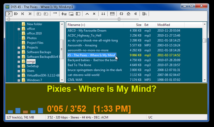Click the folder tree scrollbar thumb
This screenshot has width=214, height=127.
(x=62, y=49)
